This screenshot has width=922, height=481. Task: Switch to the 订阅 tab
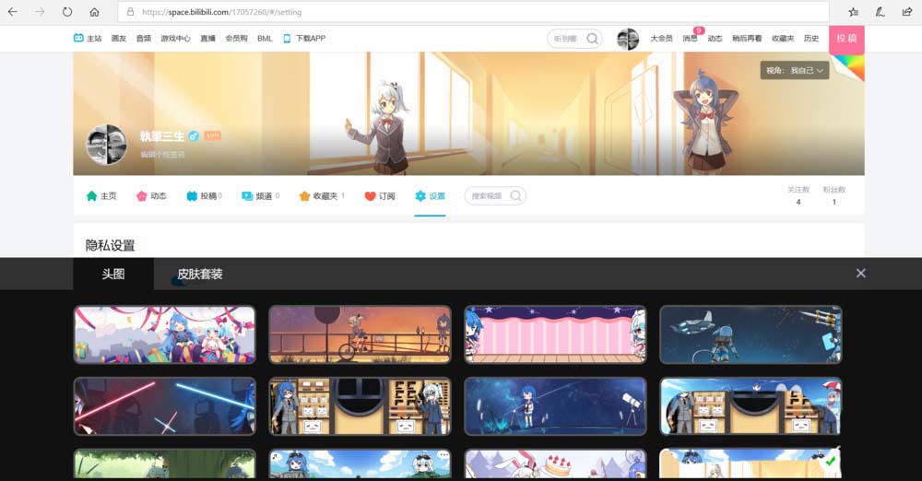pos(380,196)
